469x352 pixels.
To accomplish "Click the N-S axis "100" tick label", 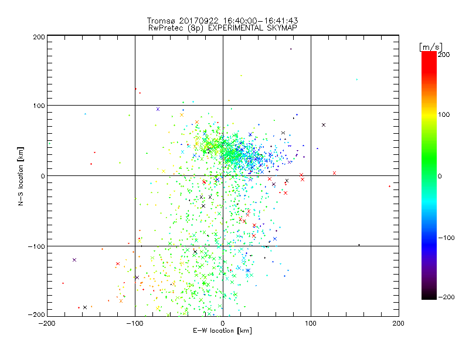I will pyautogui.click(x=39, y=106).
